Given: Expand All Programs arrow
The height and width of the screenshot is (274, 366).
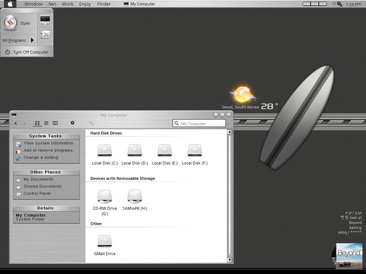Looking at the screenshot, I should [x=32, y=40].
